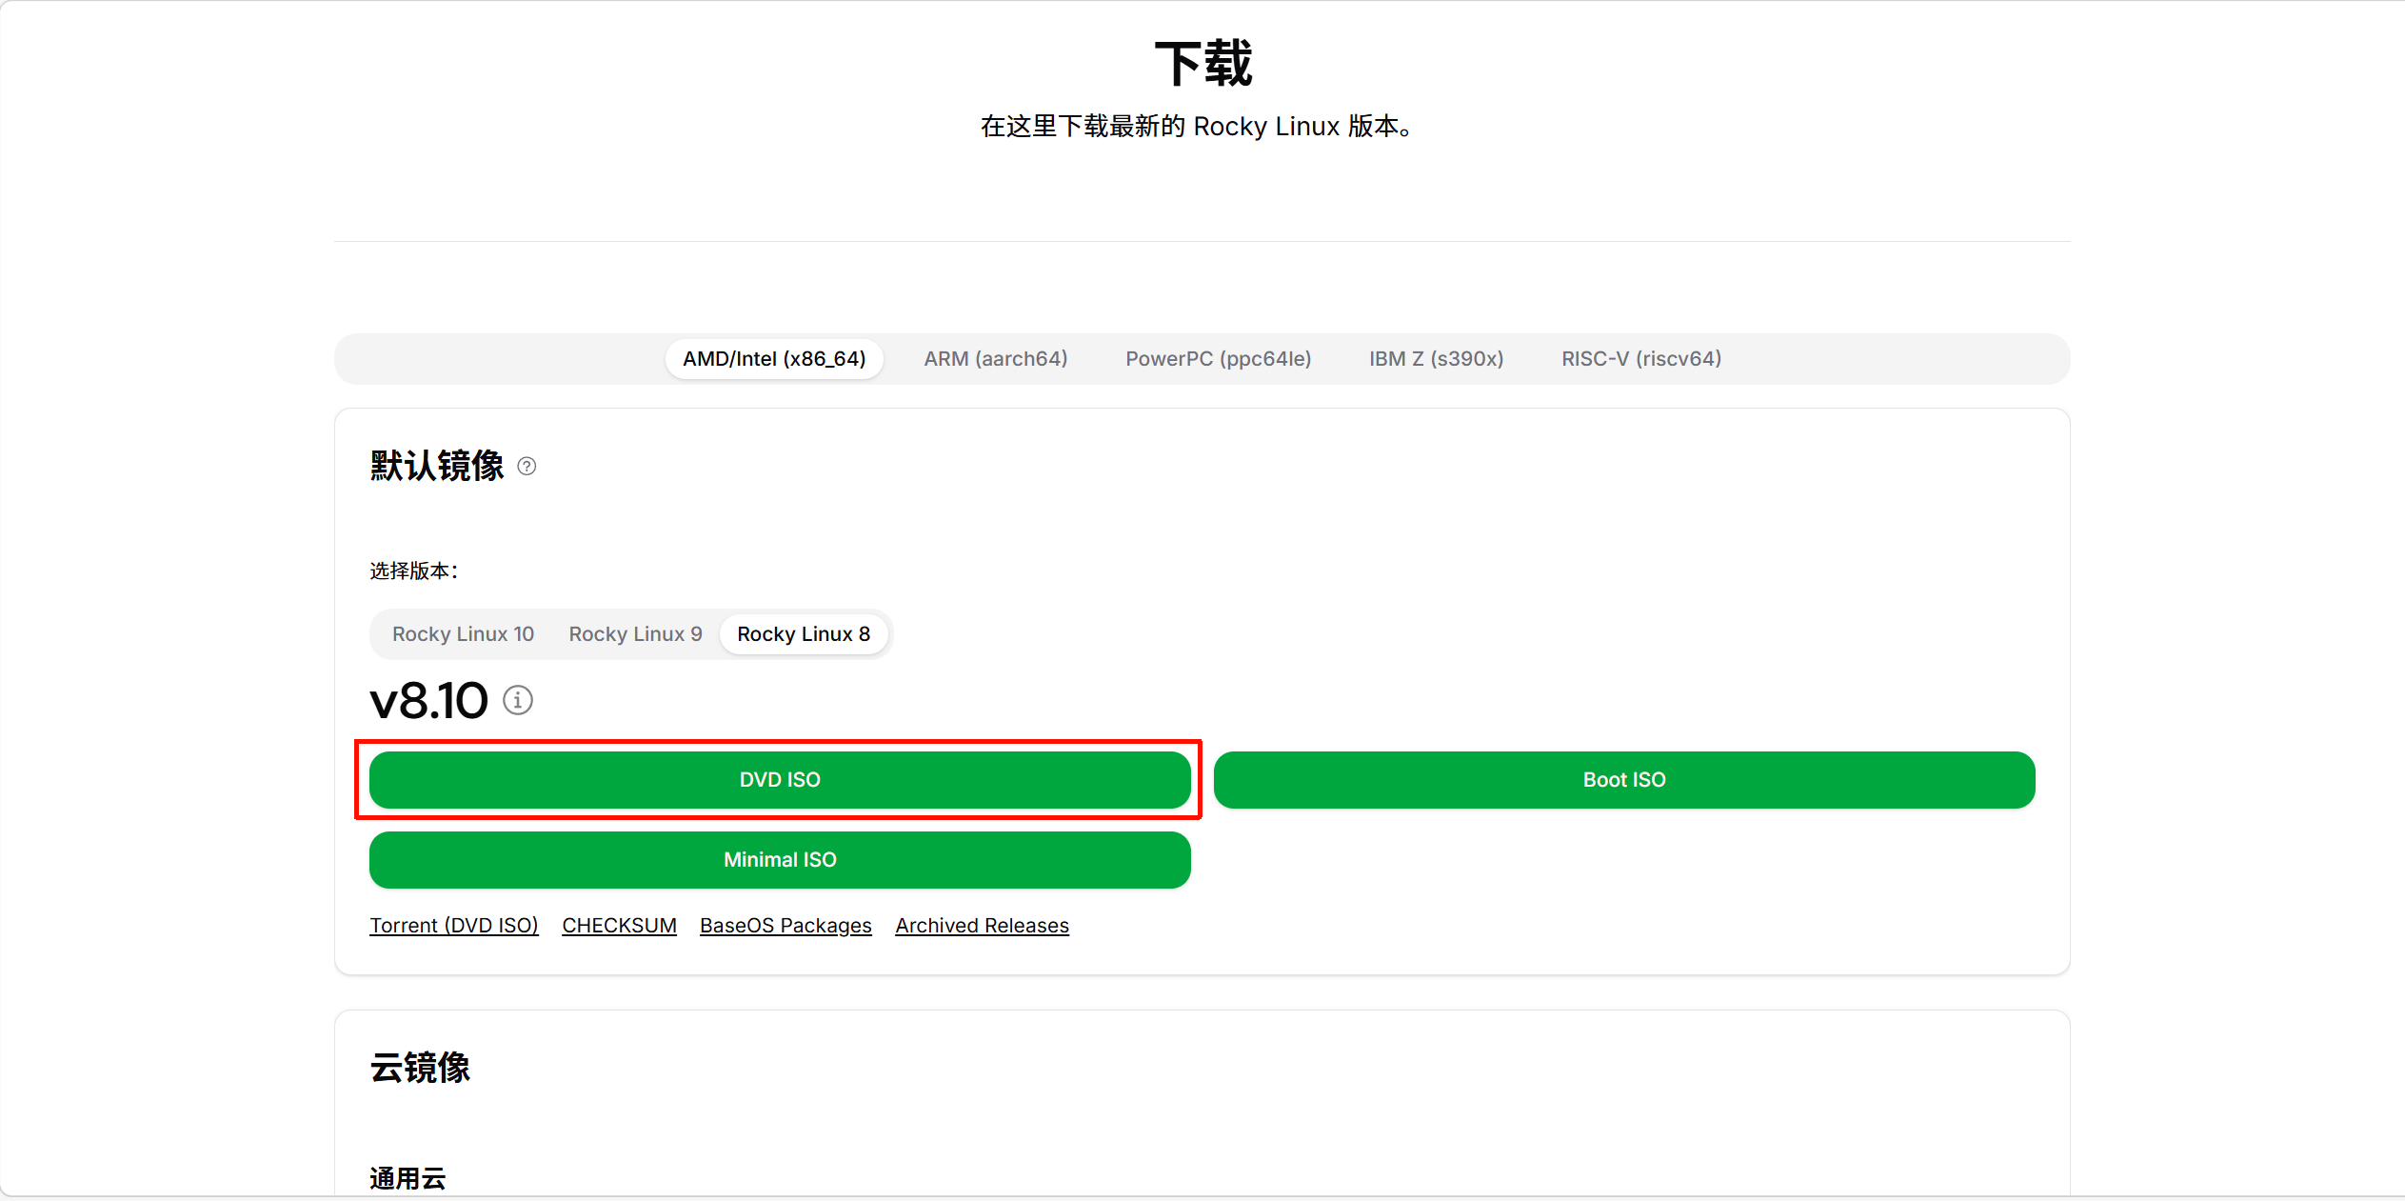Image resolution: width=2405 pixels, height=1201 pixels.
Task: Visit the BaseOS Packages link
Action: pyautogui.click(x=785, y=926)
